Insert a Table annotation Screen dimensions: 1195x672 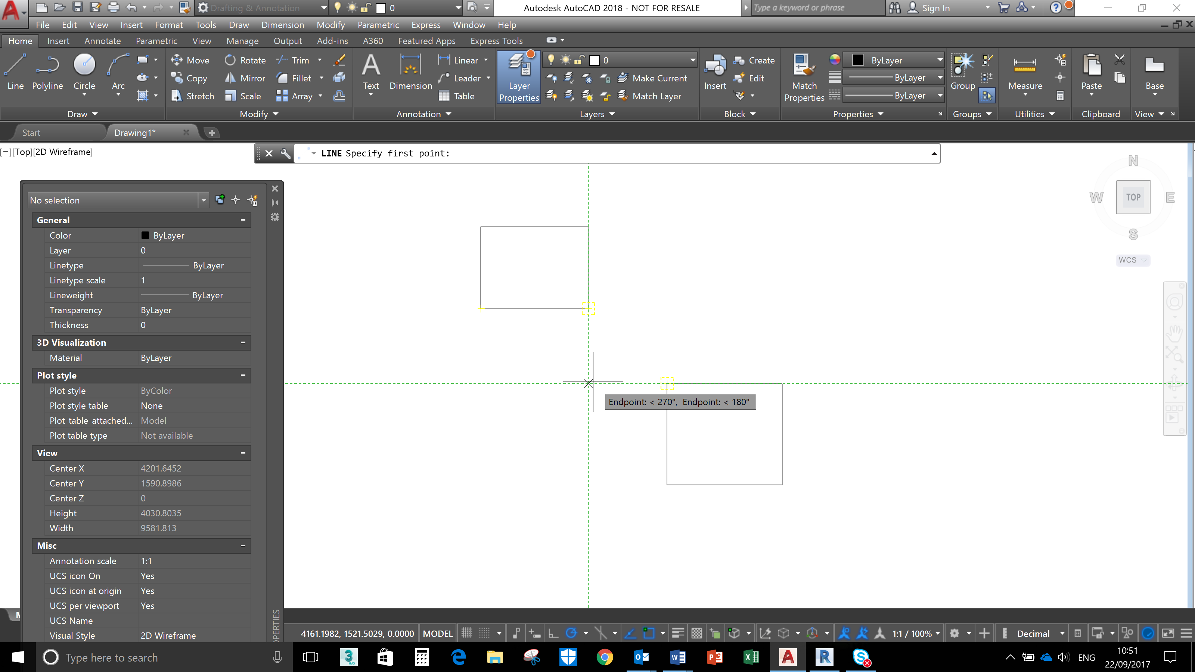(x=456, y=96)
